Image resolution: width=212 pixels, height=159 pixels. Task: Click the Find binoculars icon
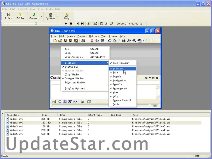pos(124,41)
